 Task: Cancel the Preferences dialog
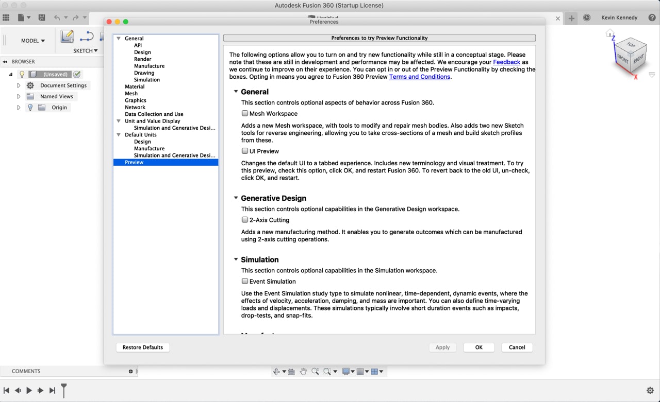pyautogui.click(x=517, y=347)
